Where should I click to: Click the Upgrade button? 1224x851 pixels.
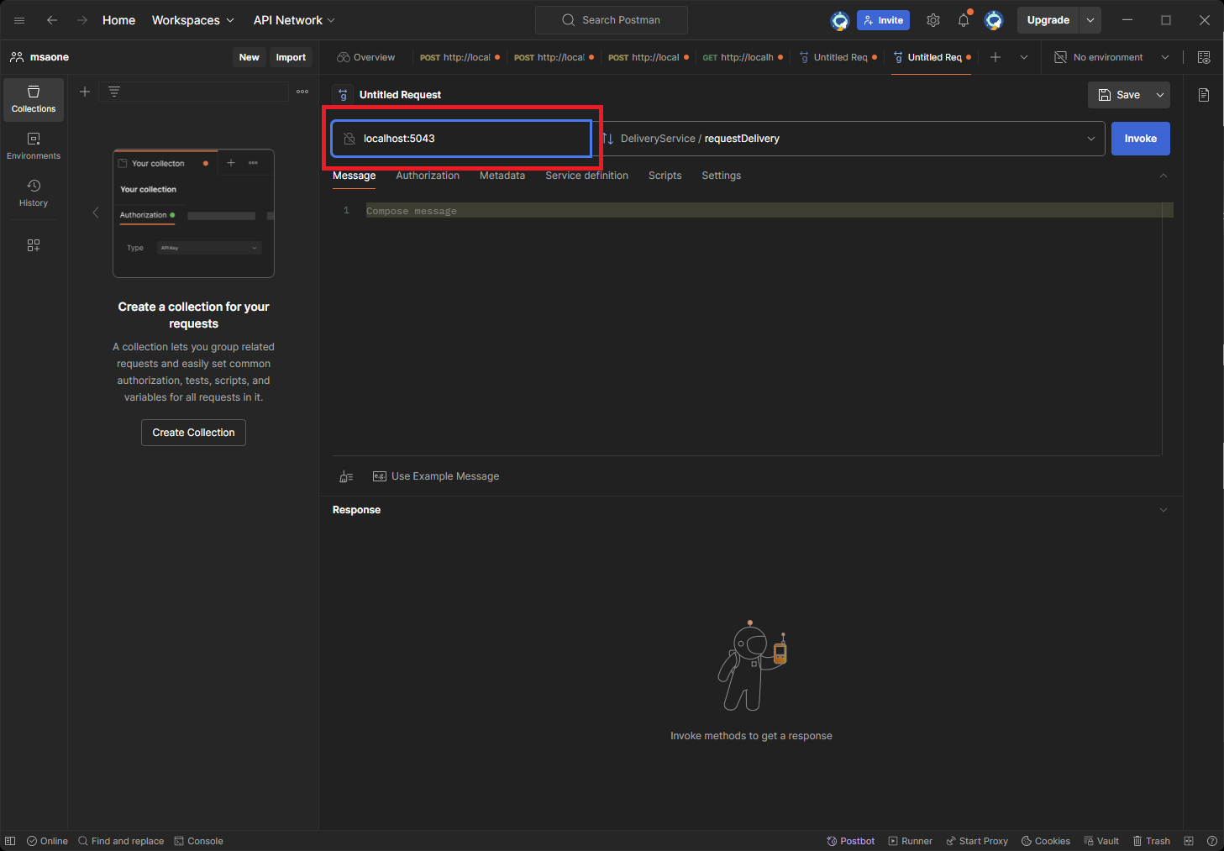click(x=1048, y=20)
